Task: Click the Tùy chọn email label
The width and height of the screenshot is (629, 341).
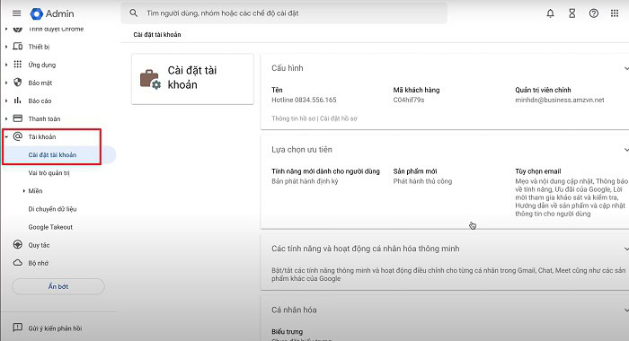Action: [538, 171]
